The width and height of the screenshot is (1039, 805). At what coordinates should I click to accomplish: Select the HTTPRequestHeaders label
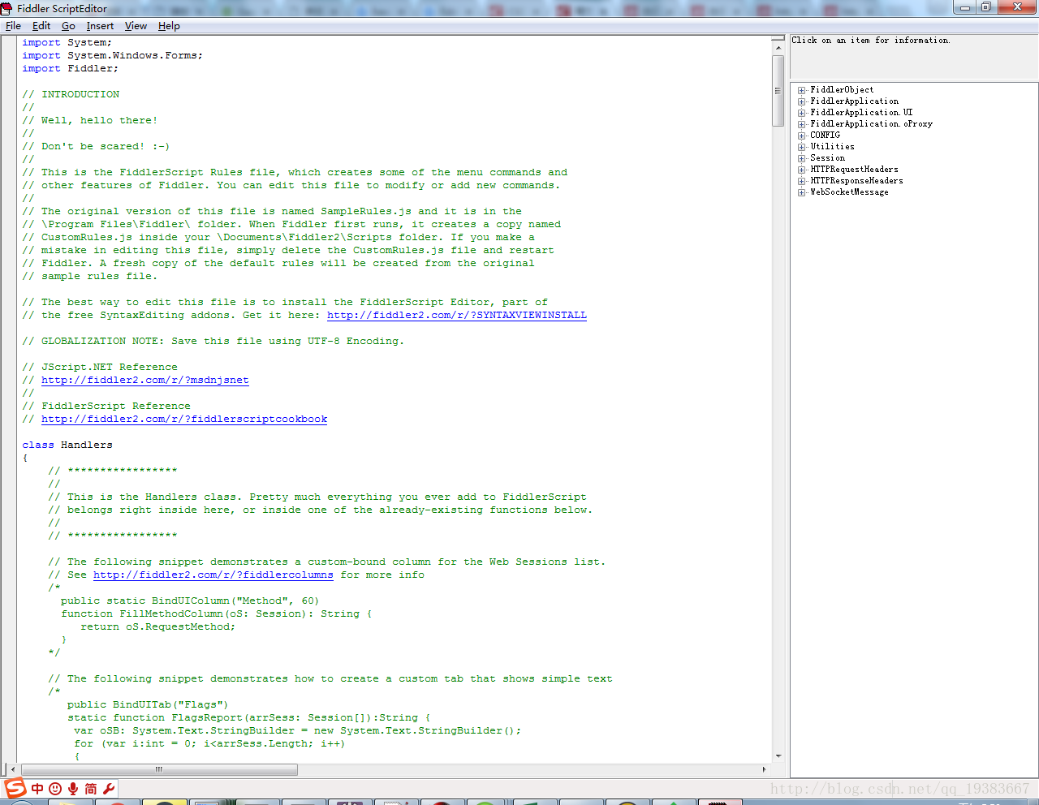(x=854, y=170)
